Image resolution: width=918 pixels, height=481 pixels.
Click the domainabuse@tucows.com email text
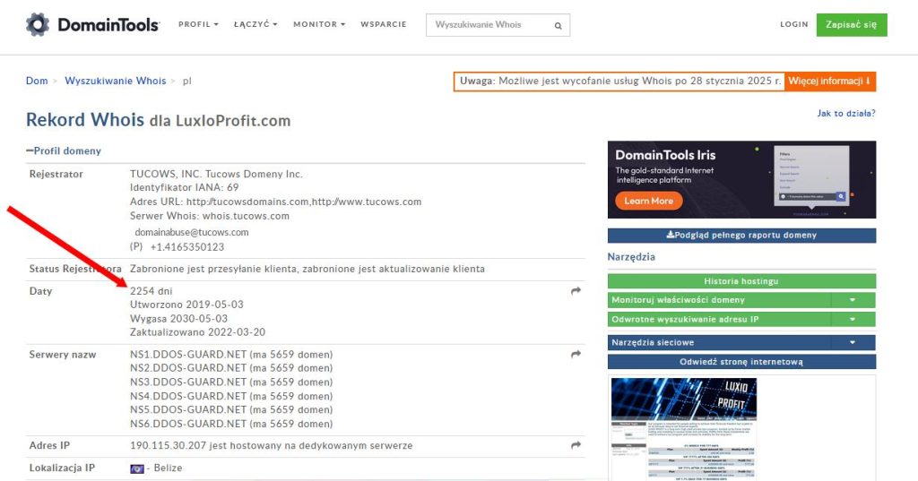coord(192,232)
